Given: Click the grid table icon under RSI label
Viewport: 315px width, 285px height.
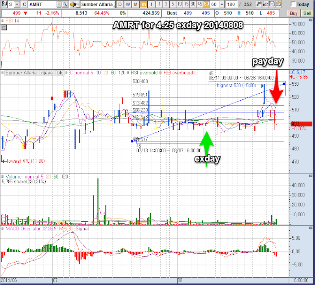Looking at the screenshot, I should coord(4,27).
